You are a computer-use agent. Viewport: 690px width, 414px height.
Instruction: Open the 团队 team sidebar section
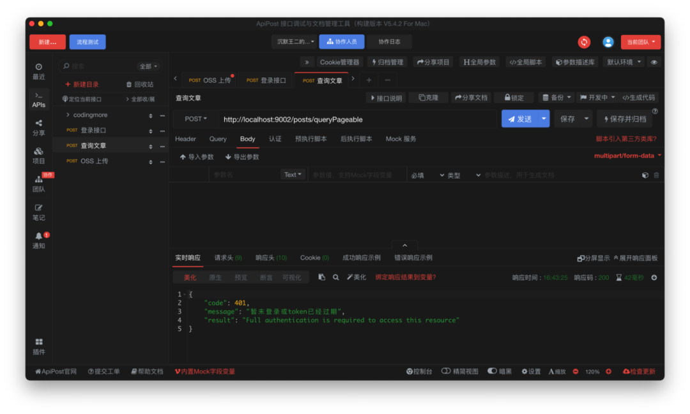pyautogui.click(x=39, y=184)
